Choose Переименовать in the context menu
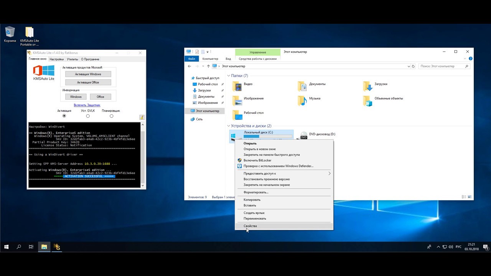Image resolution: width=491 pixels, height=276 pixels. pyautogui.click(x=284, y=219)
